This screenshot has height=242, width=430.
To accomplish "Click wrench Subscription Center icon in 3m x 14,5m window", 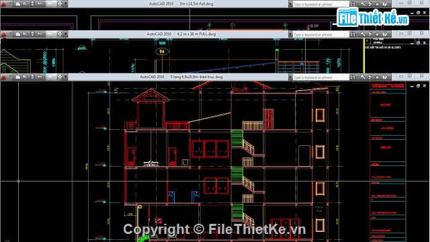I will 363,4.
